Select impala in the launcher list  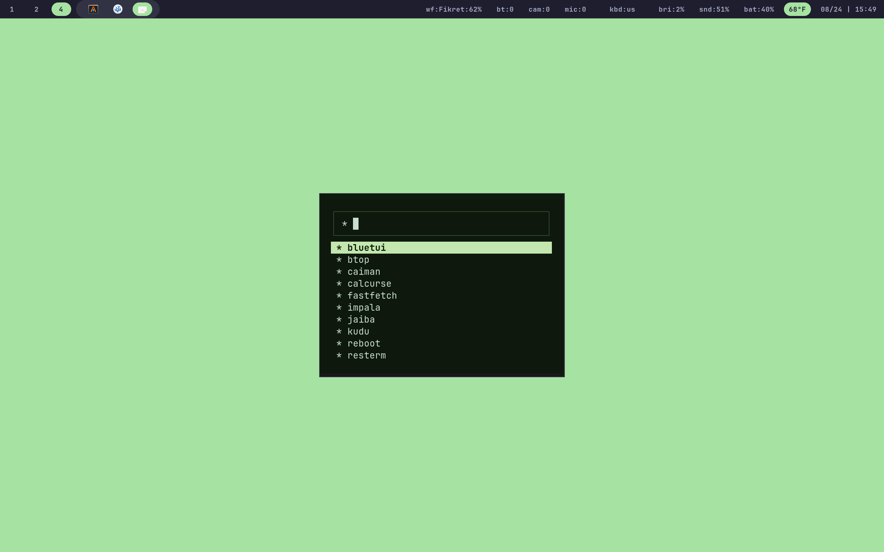click(441, 307)
